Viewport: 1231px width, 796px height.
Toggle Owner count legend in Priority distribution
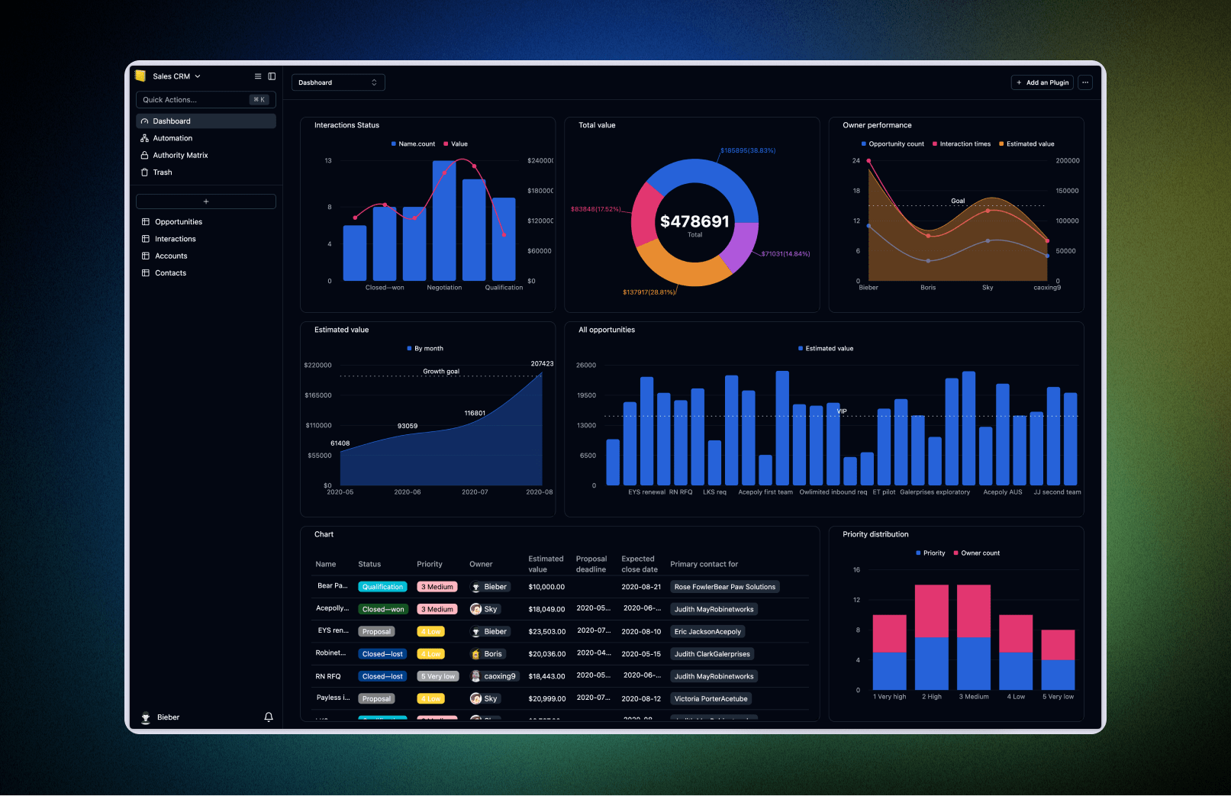coord(977,553)
